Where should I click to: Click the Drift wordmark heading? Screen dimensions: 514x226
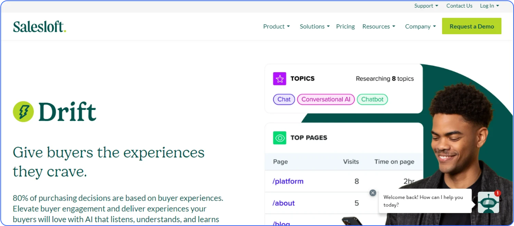(x=67, y=112)
